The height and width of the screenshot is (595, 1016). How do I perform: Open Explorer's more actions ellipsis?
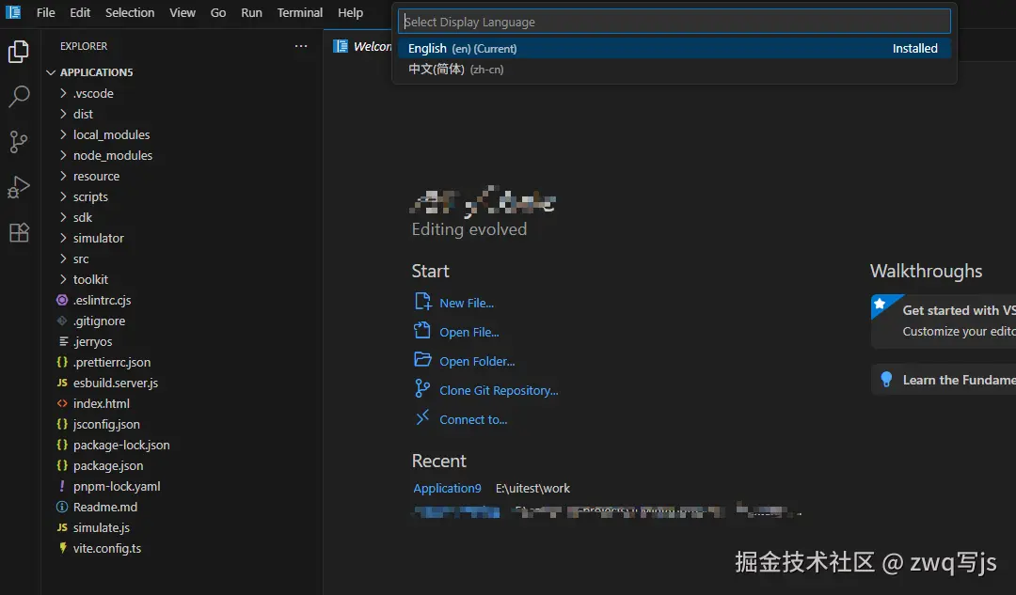pyautogui.click(x=301, y=46)
